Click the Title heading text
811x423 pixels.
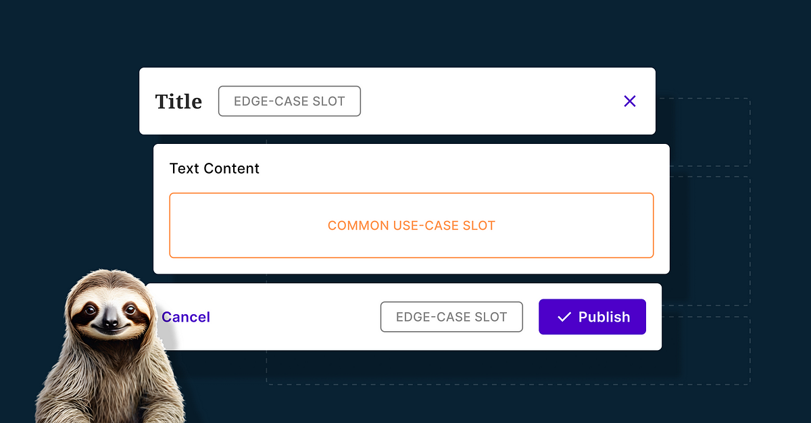pos(178,101)
